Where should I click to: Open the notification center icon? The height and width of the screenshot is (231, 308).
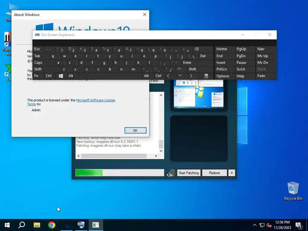click(x=299, y=225)
